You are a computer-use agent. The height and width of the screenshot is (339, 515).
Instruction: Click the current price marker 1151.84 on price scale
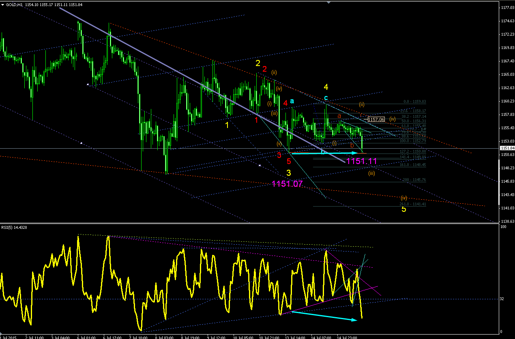[507, 148]
